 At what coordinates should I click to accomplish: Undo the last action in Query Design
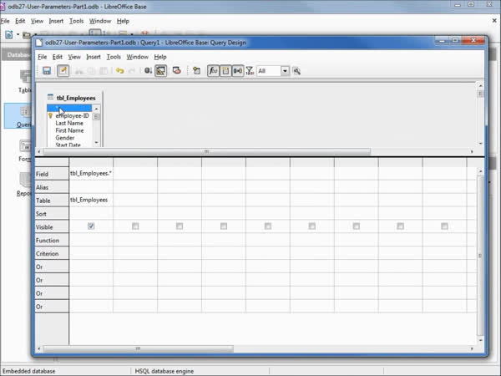120,71
